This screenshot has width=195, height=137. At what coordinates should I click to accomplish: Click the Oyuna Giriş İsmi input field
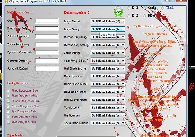47,21
